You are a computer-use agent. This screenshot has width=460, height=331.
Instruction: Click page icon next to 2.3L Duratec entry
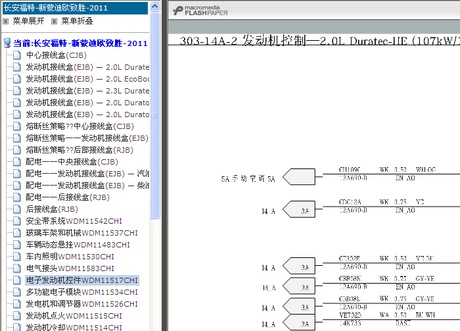17,91
